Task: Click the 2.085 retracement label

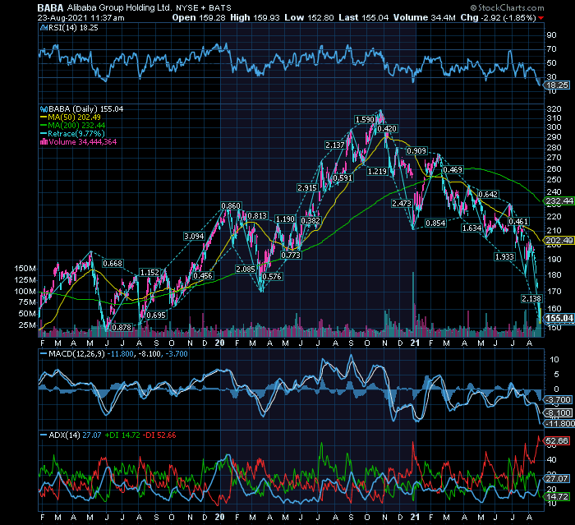Action: pyautogui.click(x=246, y=269)
